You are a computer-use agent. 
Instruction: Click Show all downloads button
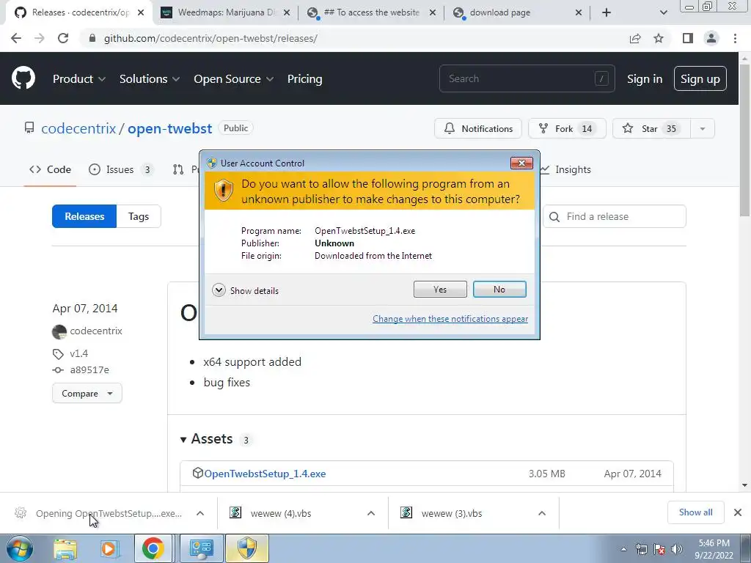point(695,512)
